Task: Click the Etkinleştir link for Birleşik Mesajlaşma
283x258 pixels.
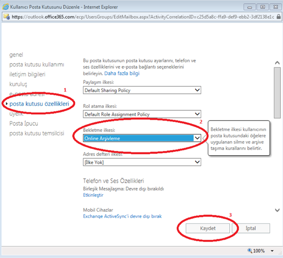Action: pyautogui.click(x=93, y=195)
